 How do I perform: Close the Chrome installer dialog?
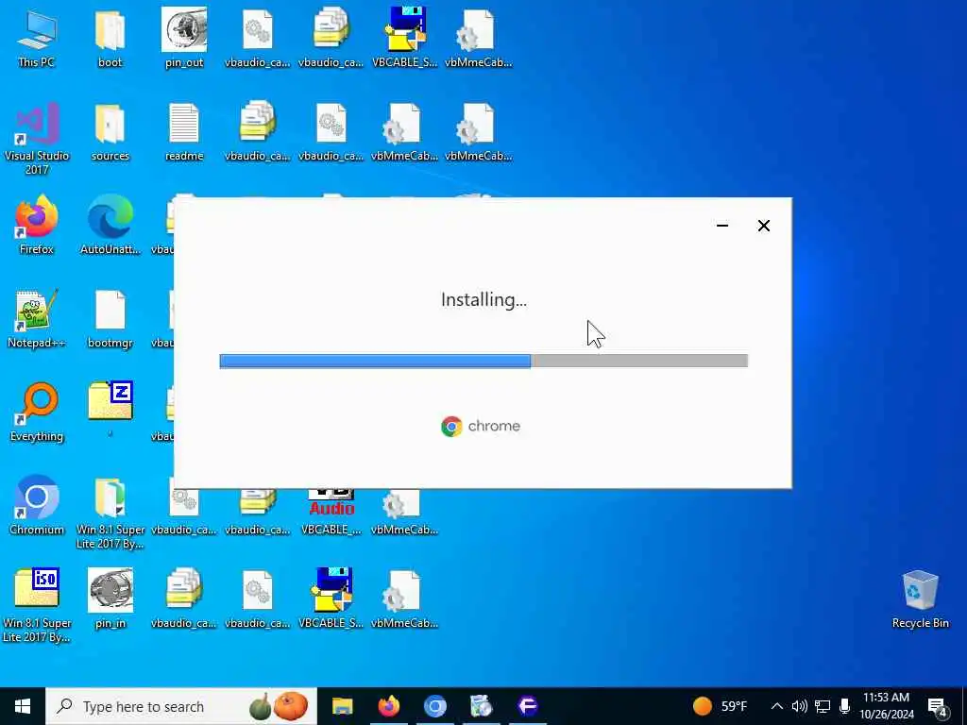point(763,226)
